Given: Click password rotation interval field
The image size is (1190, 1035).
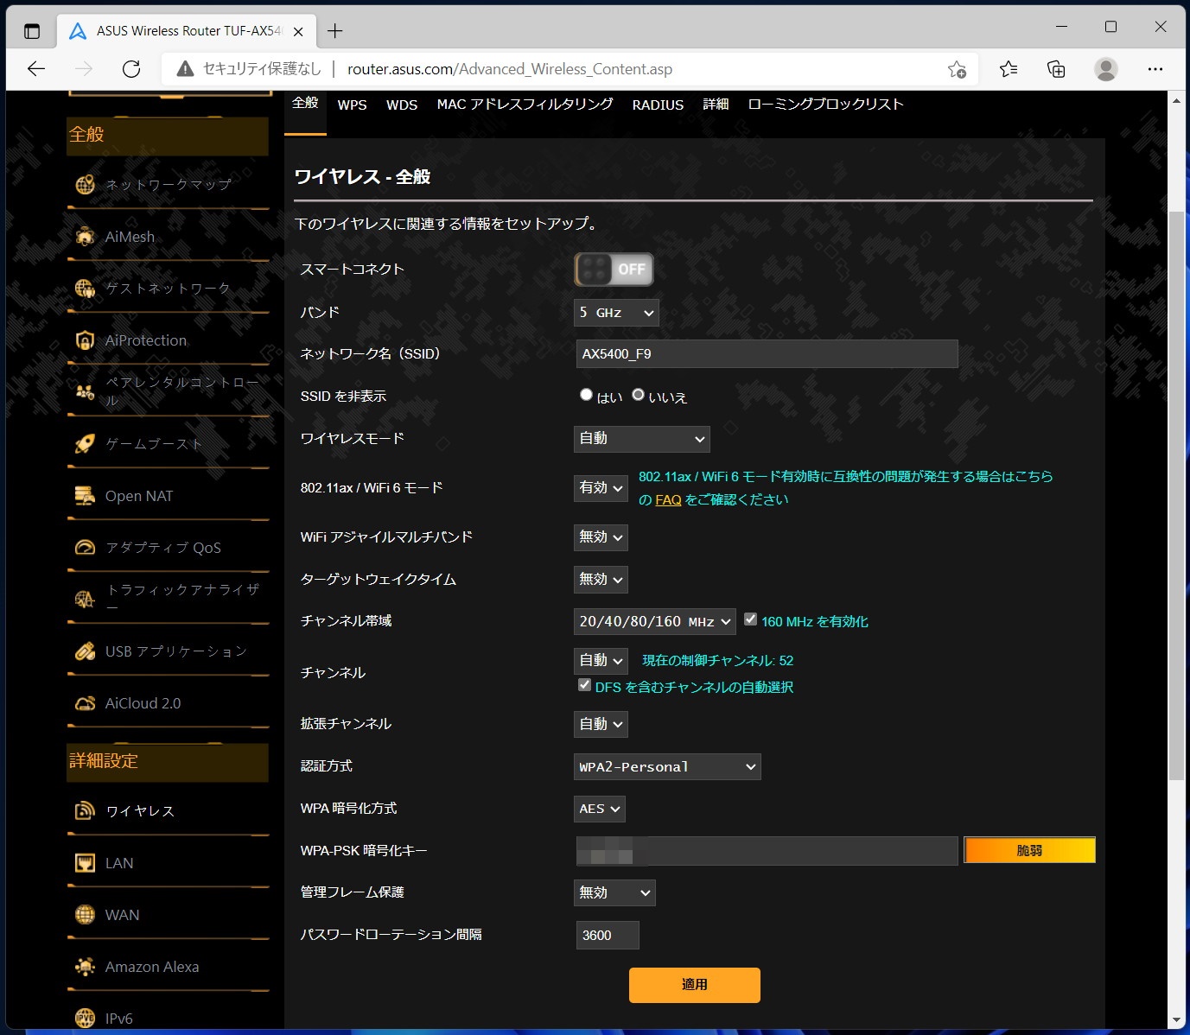Looking at the screenshot, I should 608,936.
